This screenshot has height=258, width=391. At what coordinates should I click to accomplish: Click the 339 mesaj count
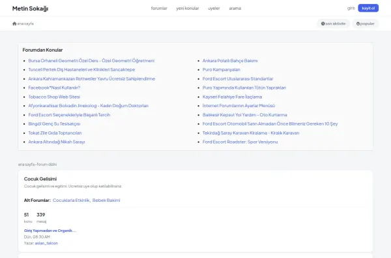click(x=41, y=218)
